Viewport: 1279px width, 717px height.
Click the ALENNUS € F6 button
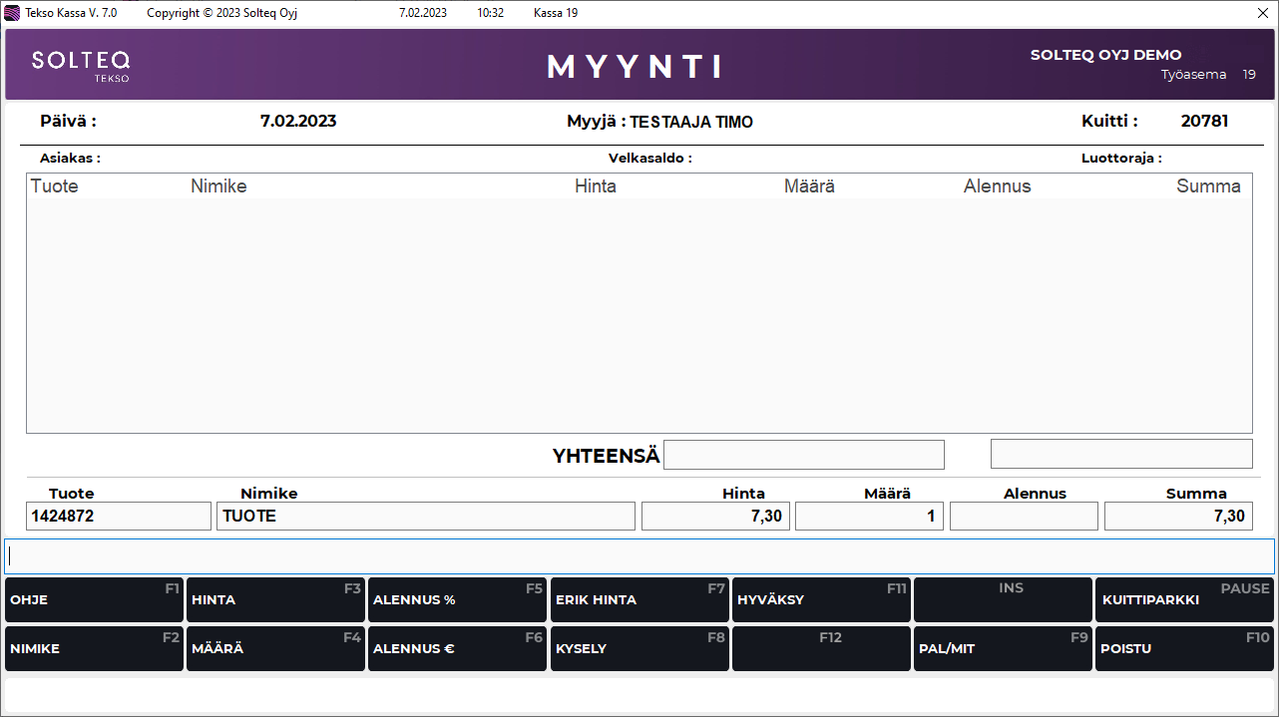tap(457, 648)
